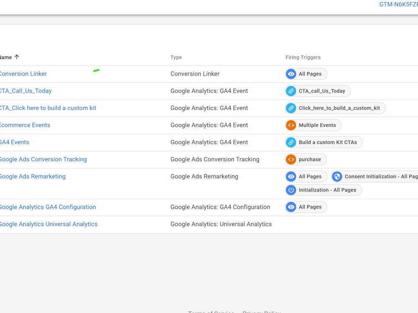Image resolution: width=418 pixels, height=313 pixels.
Task: Click the All Pages chip in GA4 Configuration row
Action: 306,207
